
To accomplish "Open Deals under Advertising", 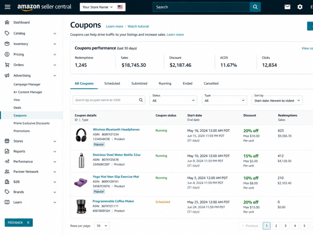I will coord(17,108).
